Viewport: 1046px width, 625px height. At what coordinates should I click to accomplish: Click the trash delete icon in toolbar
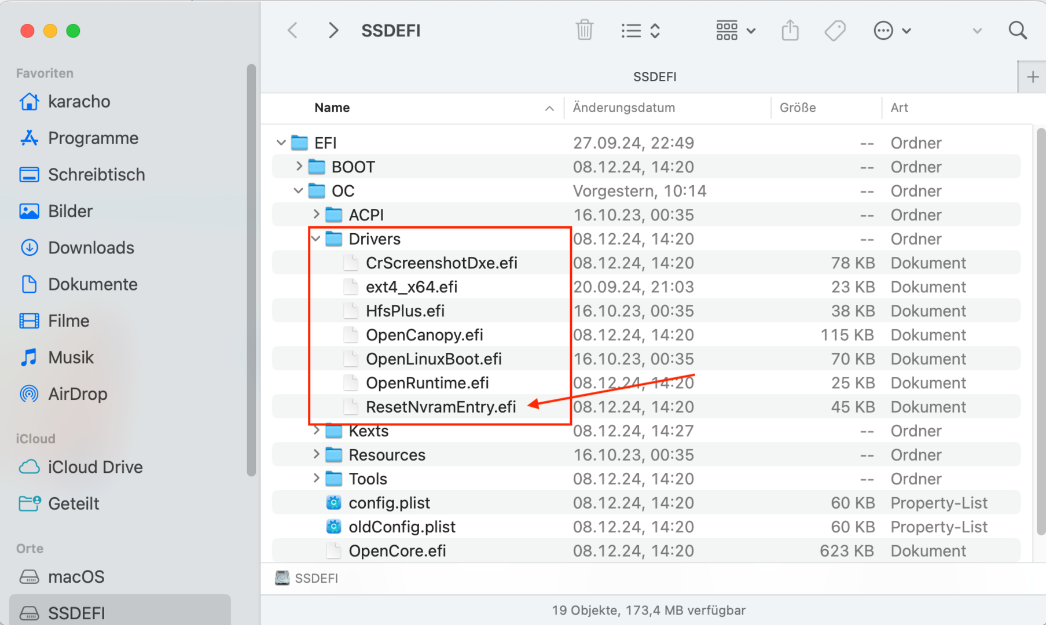point(585,30)
